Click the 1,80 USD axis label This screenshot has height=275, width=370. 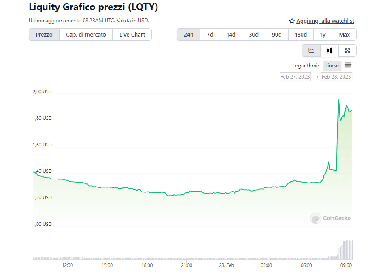(42, 118)
